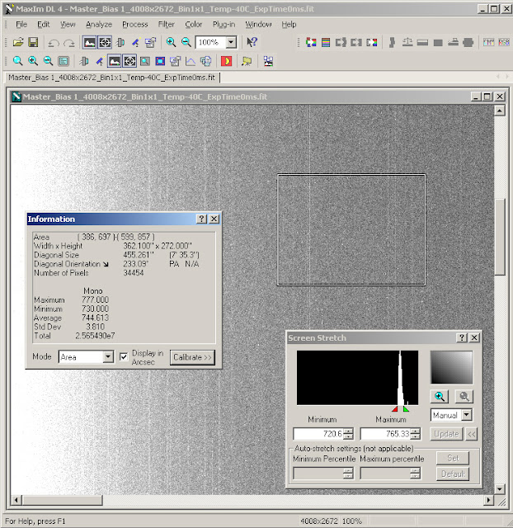Redo the last undone operation
This screenshot has width=513, height=528.
click(69, 43)
